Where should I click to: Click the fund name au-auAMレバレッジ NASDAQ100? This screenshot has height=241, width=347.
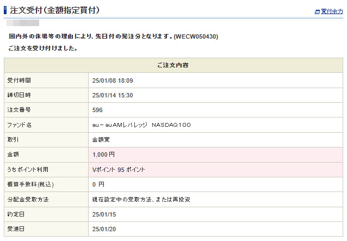pyautogui.click(x=141, y=125)
